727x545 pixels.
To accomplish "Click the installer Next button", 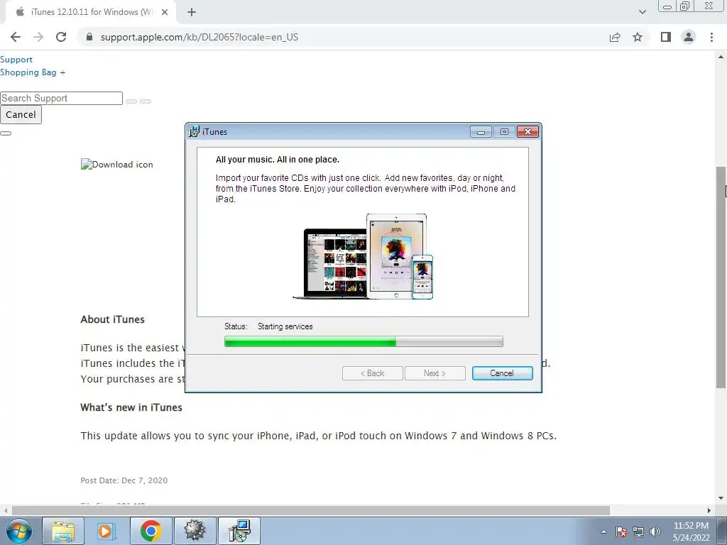I will coord(435,373).
